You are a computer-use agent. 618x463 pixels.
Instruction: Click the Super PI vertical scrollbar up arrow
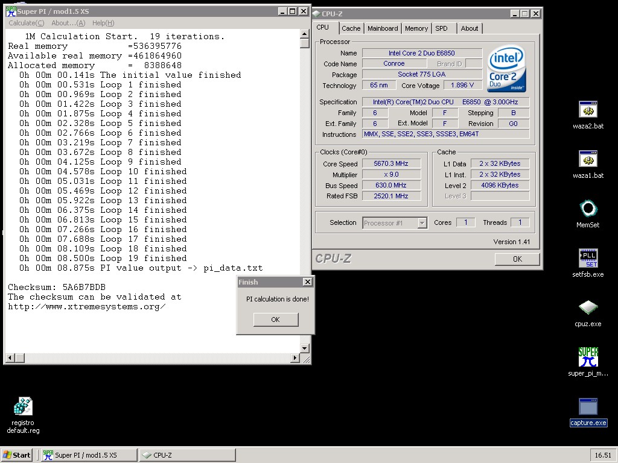[304, 34]
